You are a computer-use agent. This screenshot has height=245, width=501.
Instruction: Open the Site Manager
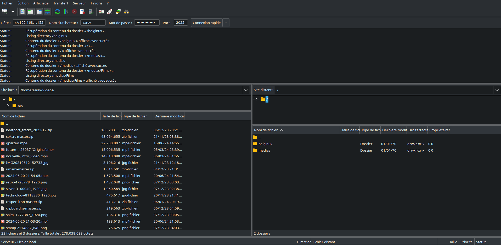[4, 12]
